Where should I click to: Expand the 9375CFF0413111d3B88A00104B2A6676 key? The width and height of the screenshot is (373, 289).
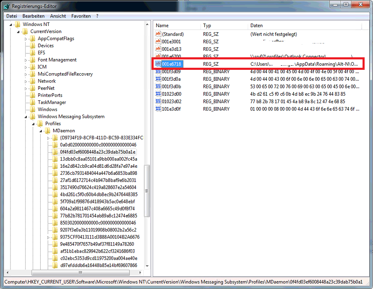(x=48, y=237)
